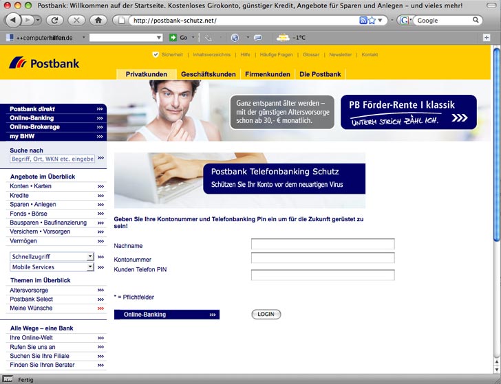Screen dimensions: 501x384
Task: Click the Sicherheit checkmark icon
Action: coord(156,54)
